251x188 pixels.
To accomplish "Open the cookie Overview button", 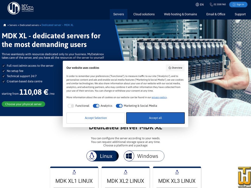I will pos(175,68).
